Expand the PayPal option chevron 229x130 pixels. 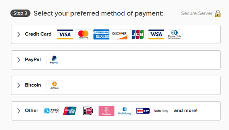click(19, 60)
